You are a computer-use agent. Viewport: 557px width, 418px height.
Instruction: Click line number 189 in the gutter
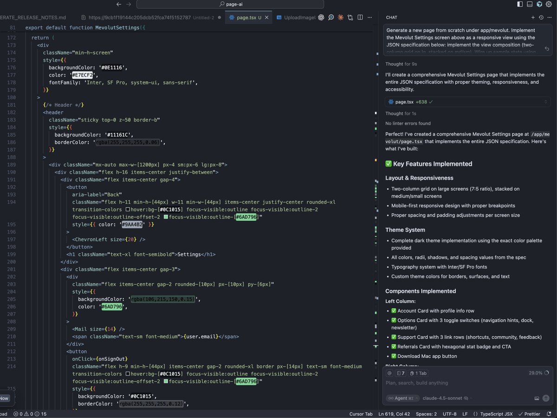tap(12, 165)
